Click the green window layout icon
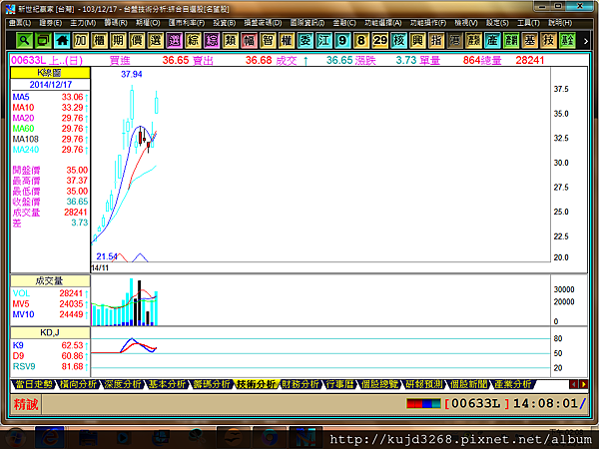This screenshot has width=599, height=449. pos(43,41)
